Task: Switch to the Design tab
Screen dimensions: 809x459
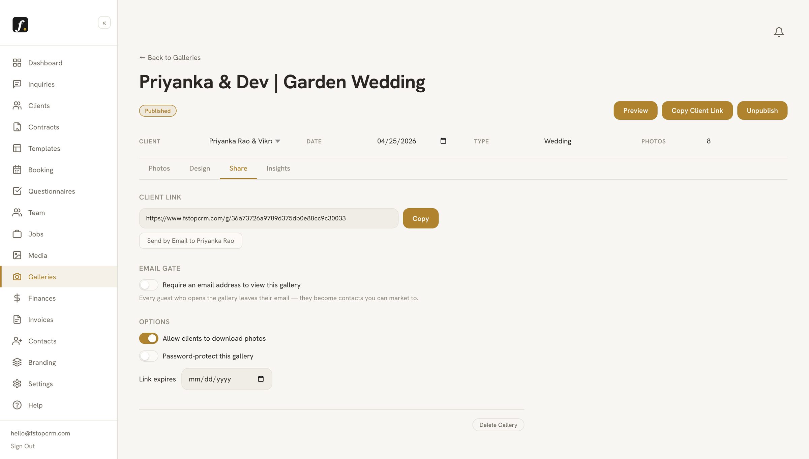Action: (x=200, y=169)
